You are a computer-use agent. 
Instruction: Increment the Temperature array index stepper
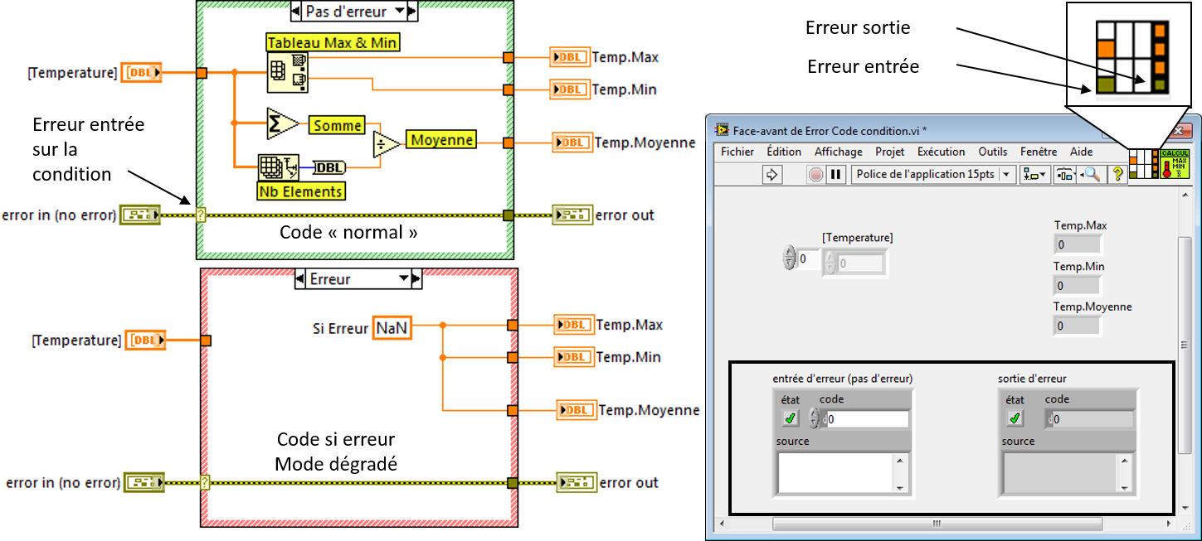(x=789, y=253)
